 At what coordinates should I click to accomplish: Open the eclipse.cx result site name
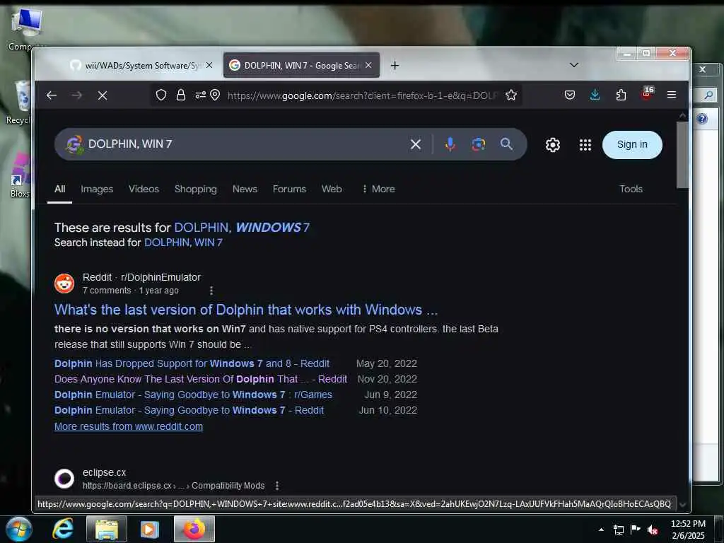[105, 472]
